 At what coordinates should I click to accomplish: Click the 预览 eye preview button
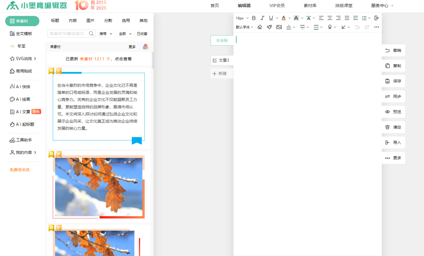[x=393, y=112]
